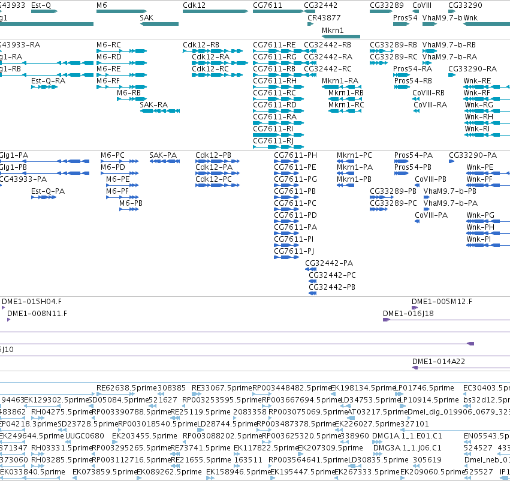
Task: Select the CG32442-RC transcript label
Action: tap(328, 69)
